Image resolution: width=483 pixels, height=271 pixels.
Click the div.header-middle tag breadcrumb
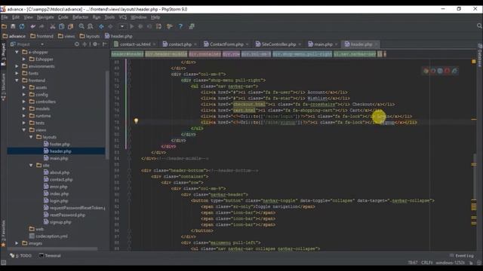pyautogui.click(x=166, y=54)
